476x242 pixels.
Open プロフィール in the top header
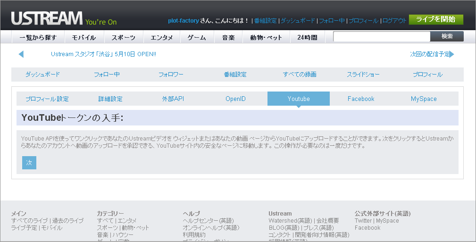pyautogui.click(x=363, y=21)
